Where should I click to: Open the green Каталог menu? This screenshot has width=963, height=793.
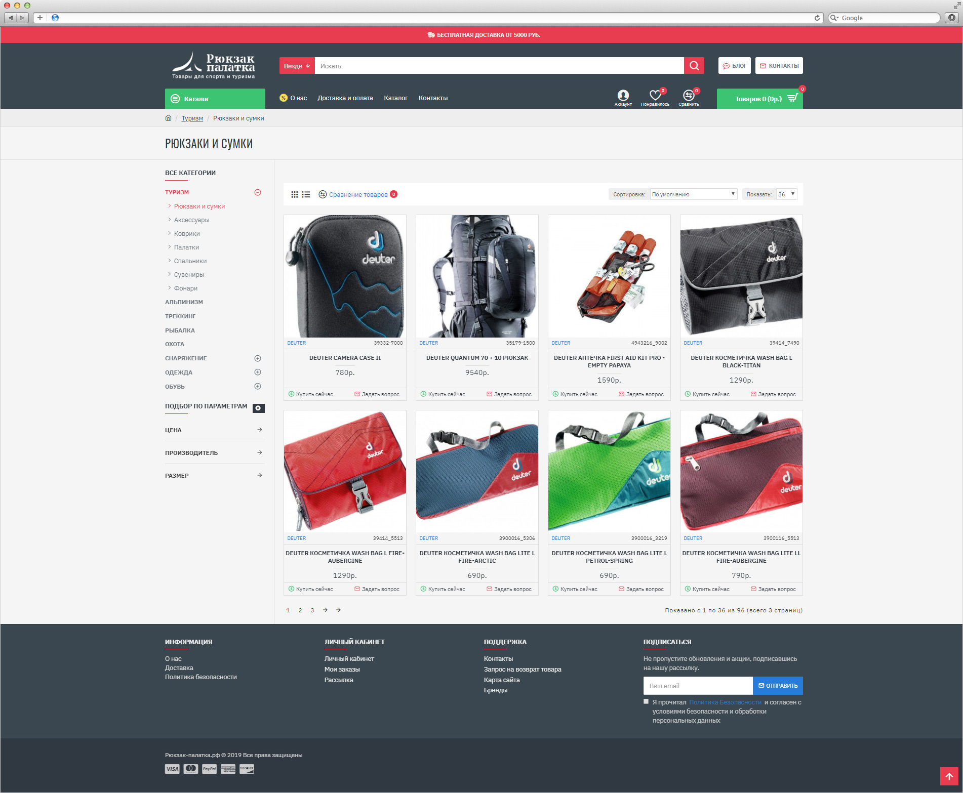pyautogui.click(x=215, y=99)
